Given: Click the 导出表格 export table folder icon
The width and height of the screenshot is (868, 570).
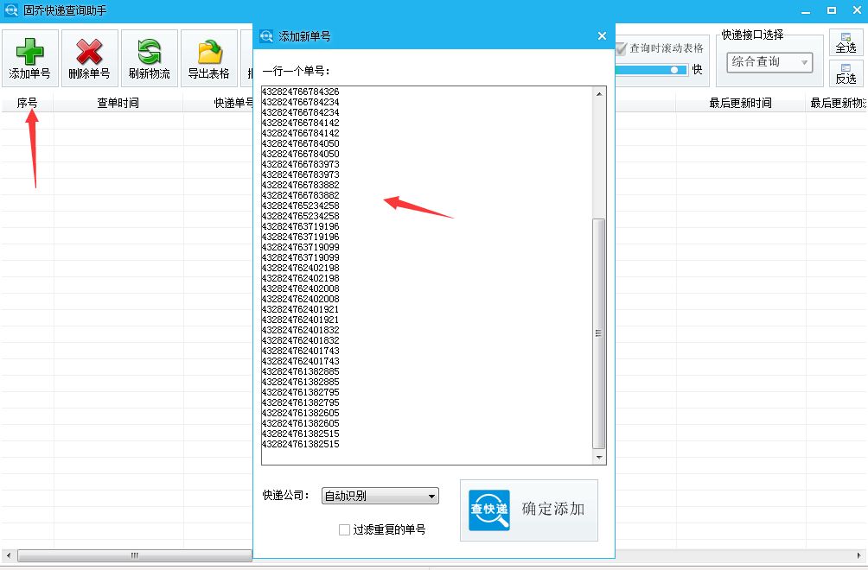Looking at the screenshot, I should coord(207,52).
